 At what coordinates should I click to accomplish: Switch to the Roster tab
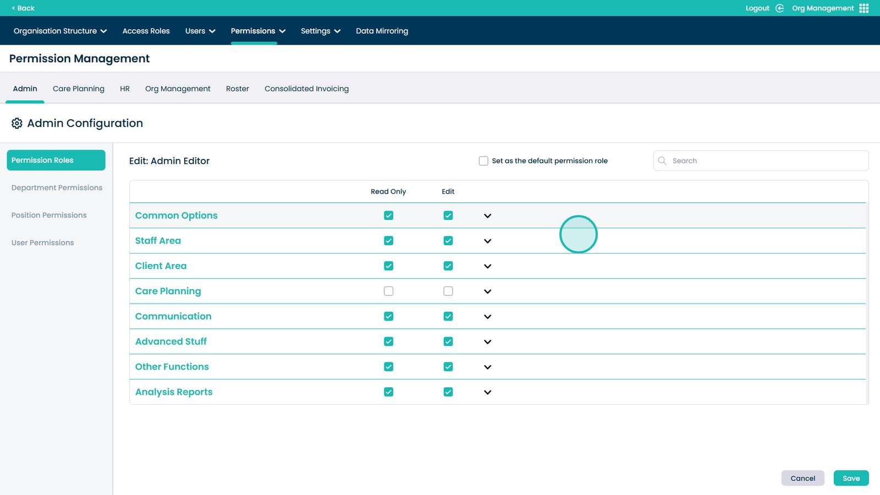237,89
